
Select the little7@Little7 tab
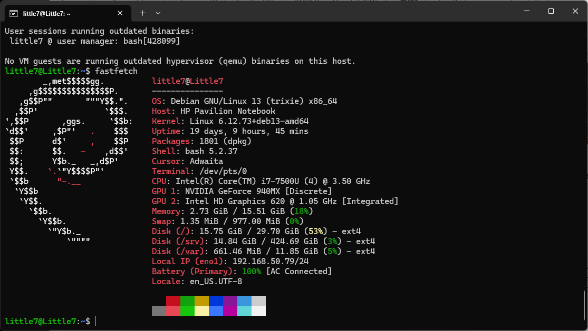58,13
